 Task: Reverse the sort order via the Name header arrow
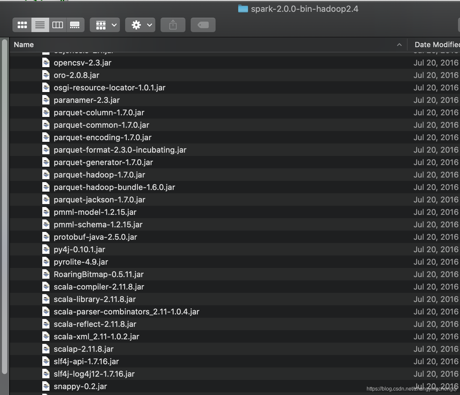[399, 45]
